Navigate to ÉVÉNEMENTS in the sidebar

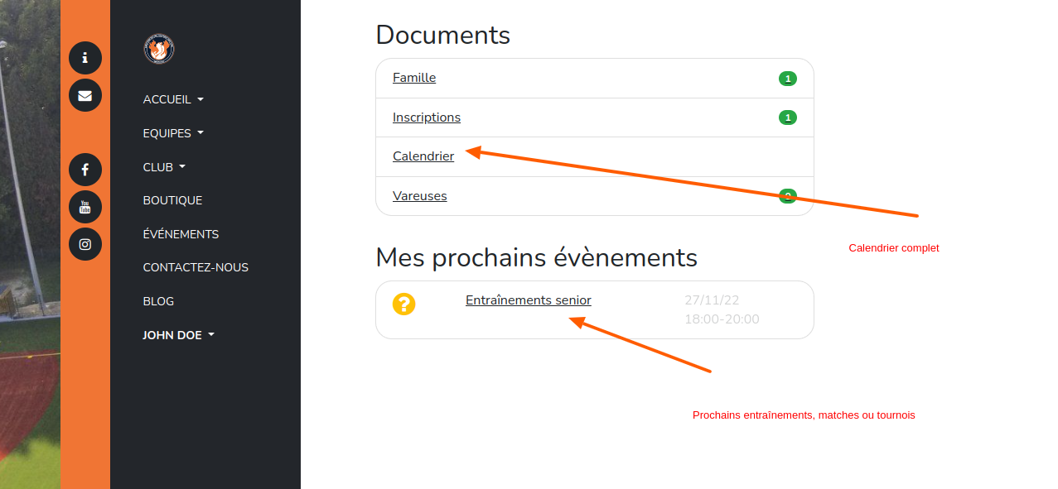[181, 234]
